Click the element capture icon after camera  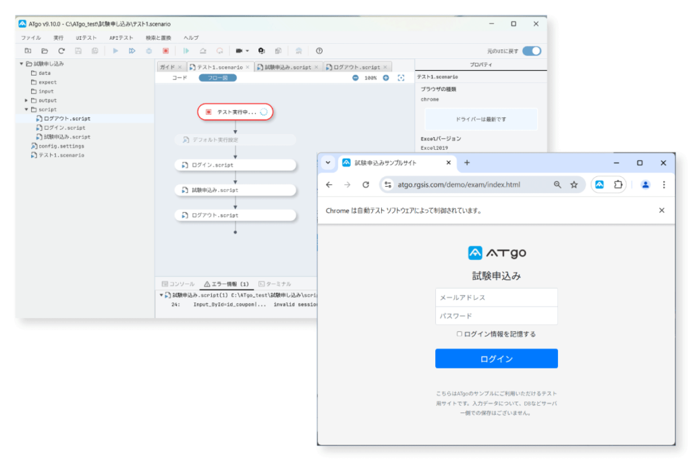(261, 51)
